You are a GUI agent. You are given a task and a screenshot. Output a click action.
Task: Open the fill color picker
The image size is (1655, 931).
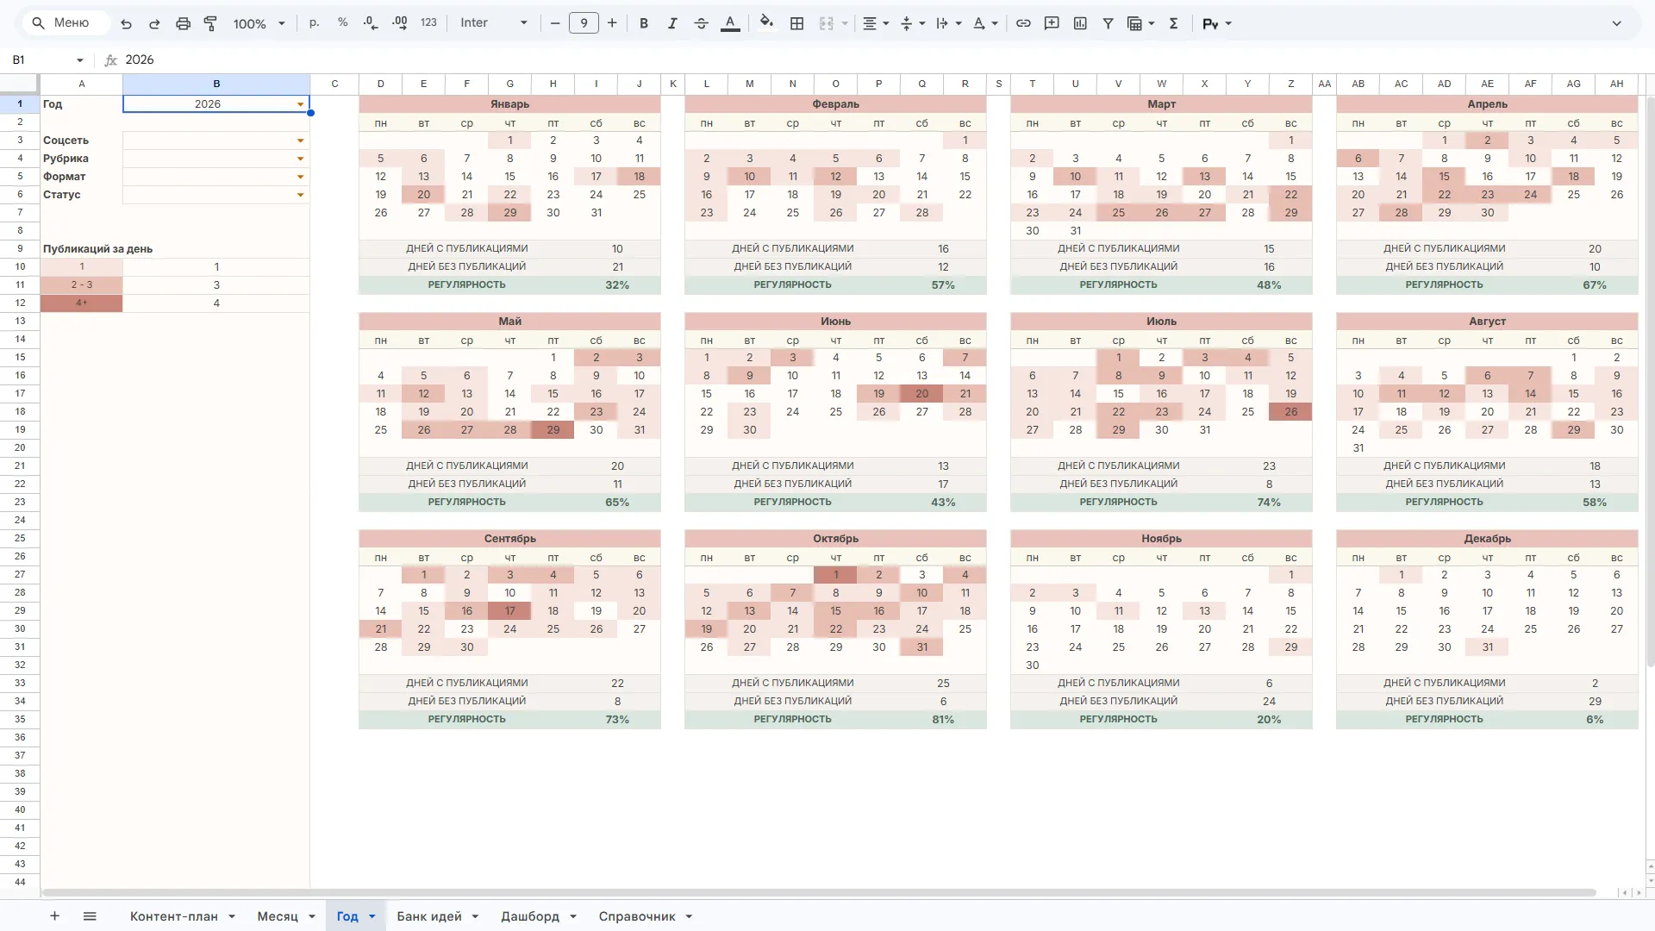coord(766,23)
